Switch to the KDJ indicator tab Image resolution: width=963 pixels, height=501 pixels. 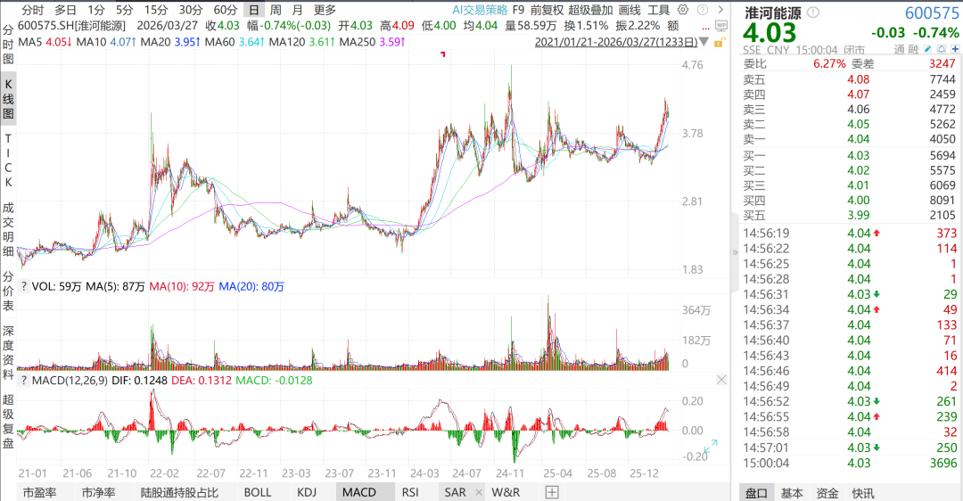coord(306,492)
